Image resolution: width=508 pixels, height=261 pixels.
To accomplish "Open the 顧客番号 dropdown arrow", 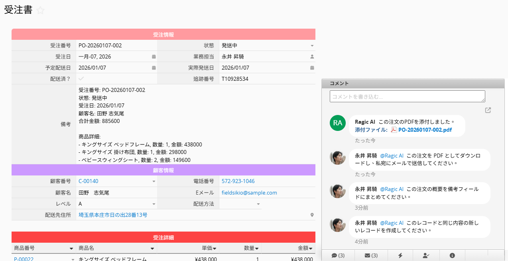I will (x=154, y=181).
